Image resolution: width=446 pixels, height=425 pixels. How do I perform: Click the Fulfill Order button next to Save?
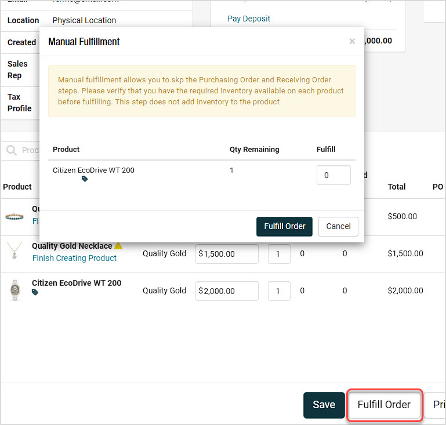point(385,405)
